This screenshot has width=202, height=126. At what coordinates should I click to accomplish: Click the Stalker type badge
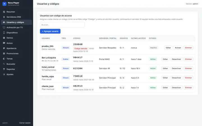66,59
